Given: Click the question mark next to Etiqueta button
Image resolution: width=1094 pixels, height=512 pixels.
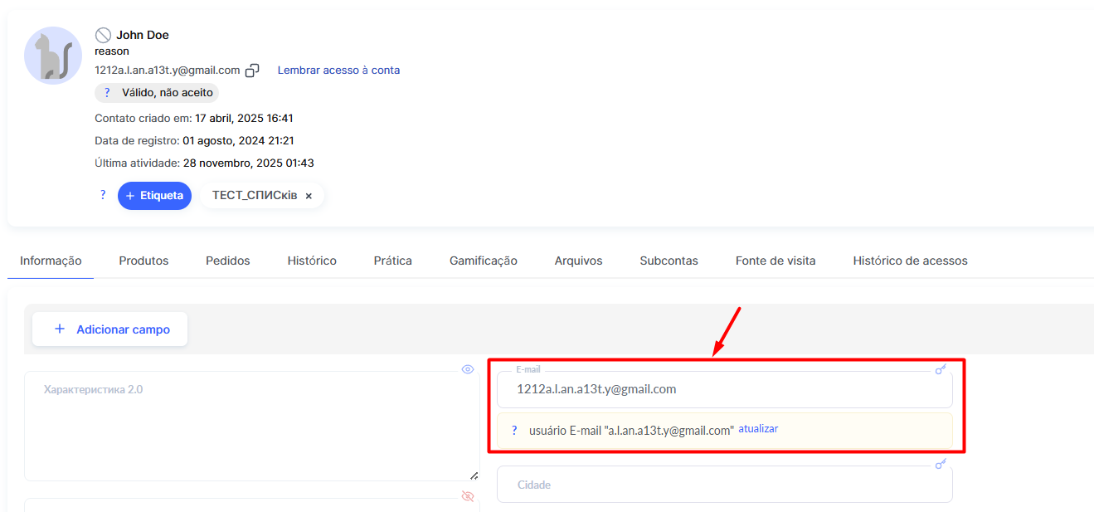Looking at the screenshot, I should [103, 195].
